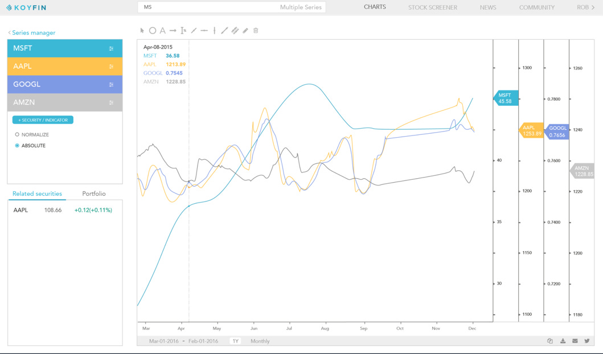Open AMZN series settings icon
This screenshot has height=354, width=603.
click(x=111, y=102)
